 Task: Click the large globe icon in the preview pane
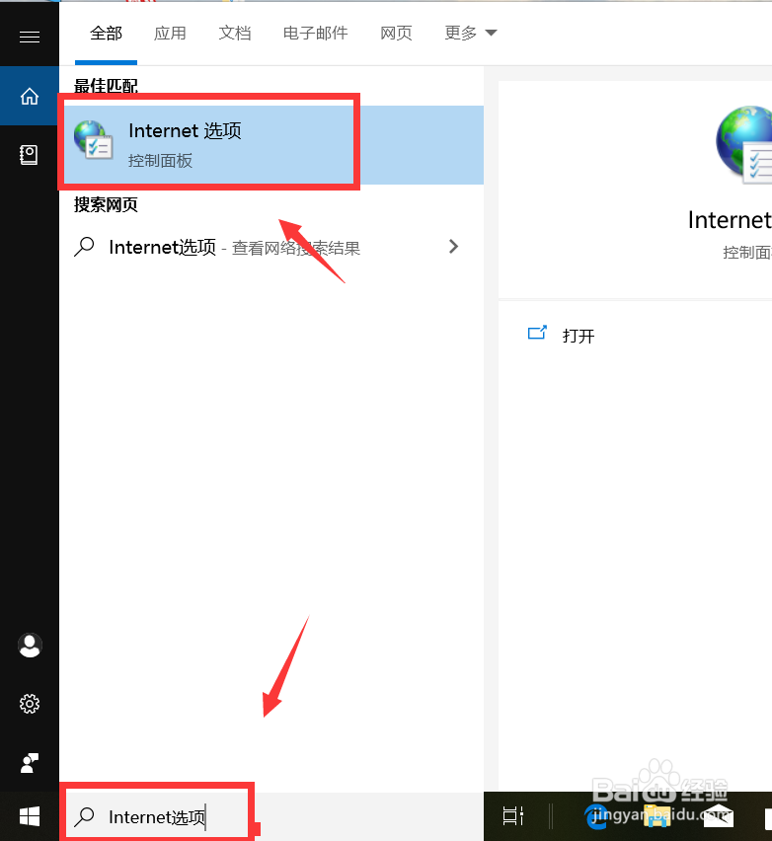tap(744, 145)
